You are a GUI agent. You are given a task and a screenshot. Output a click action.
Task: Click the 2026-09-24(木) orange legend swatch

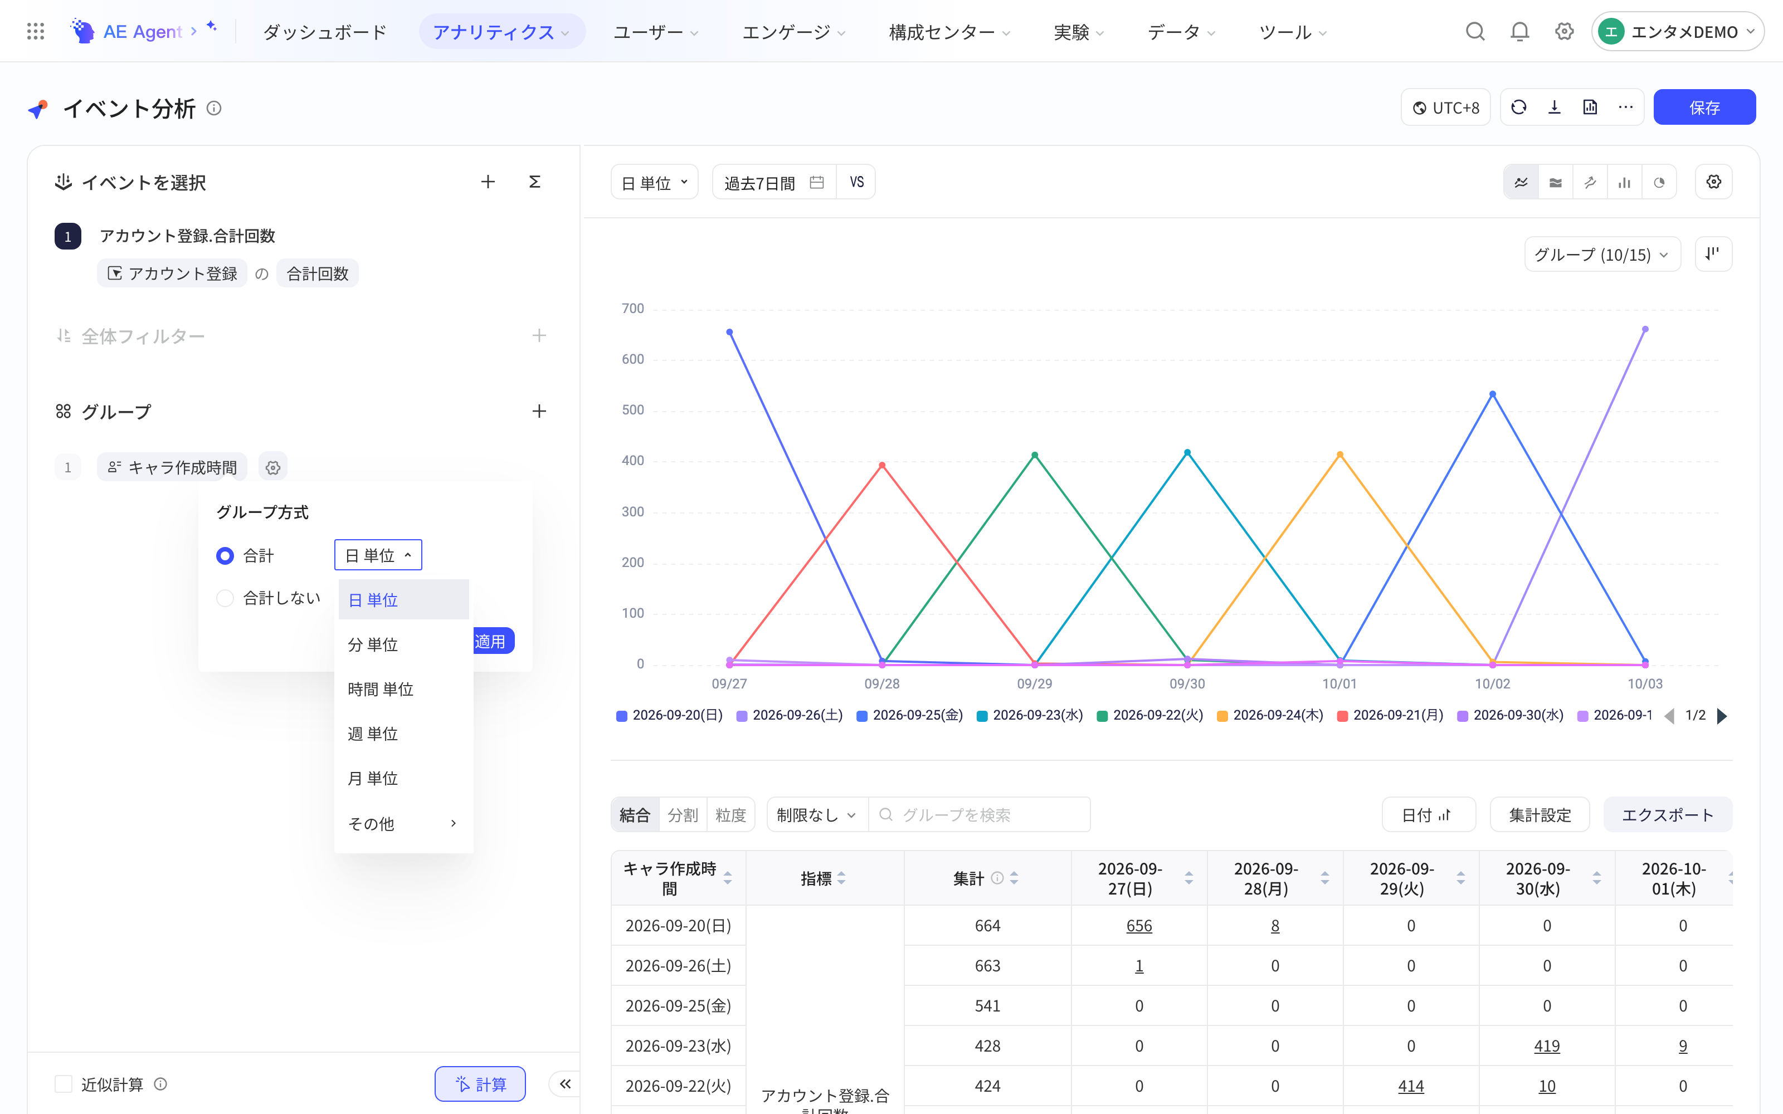pos(1222,715)
